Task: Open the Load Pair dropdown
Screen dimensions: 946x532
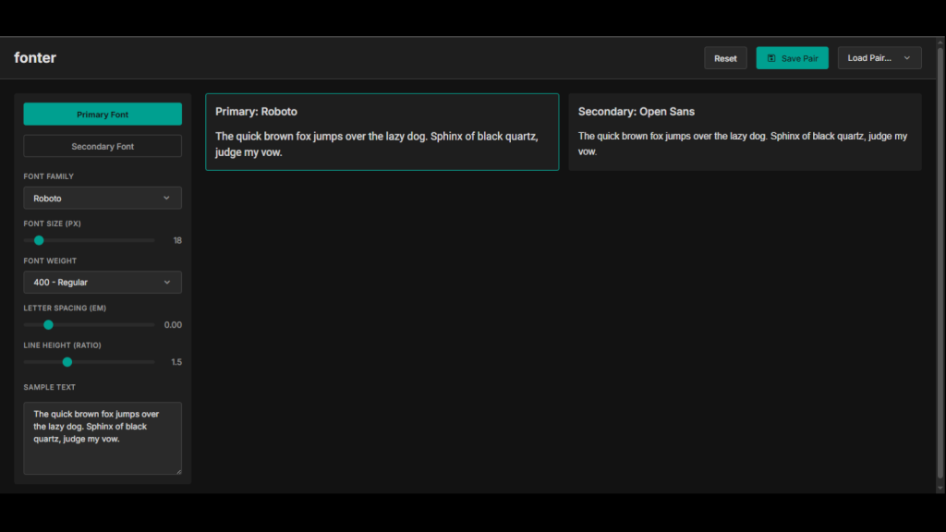Action: [x=879, y=58]
